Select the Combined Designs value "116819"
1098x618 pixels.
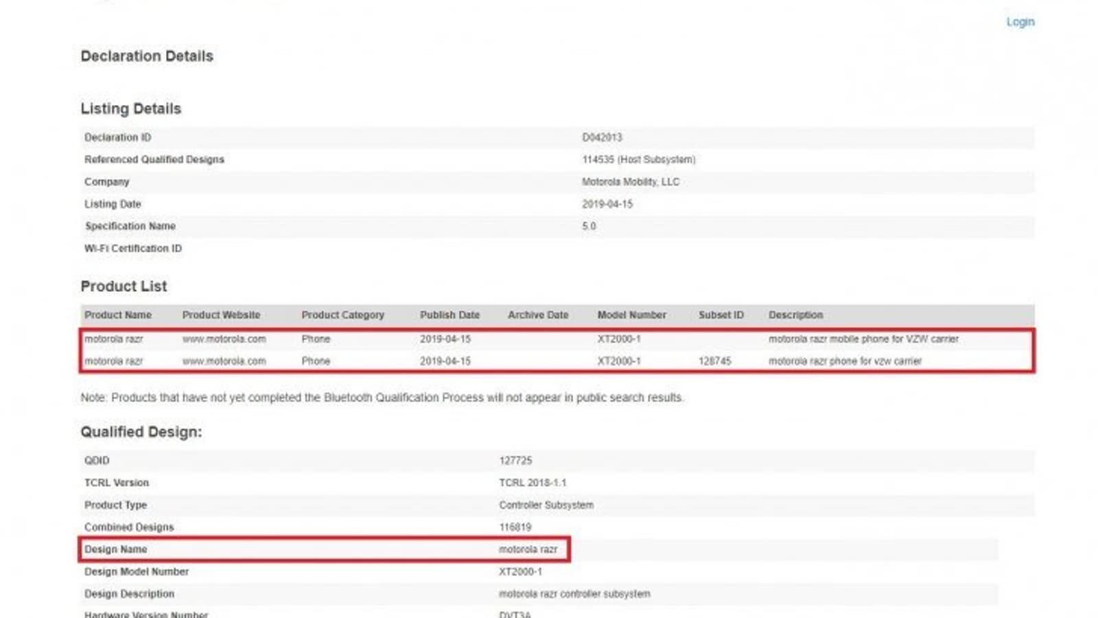click(515, 527)
